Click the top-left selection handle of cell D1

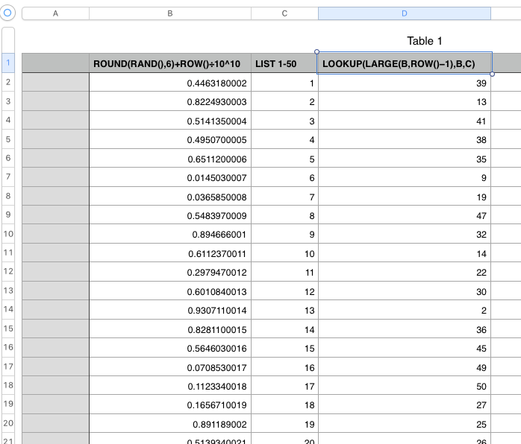click(316, 51)
